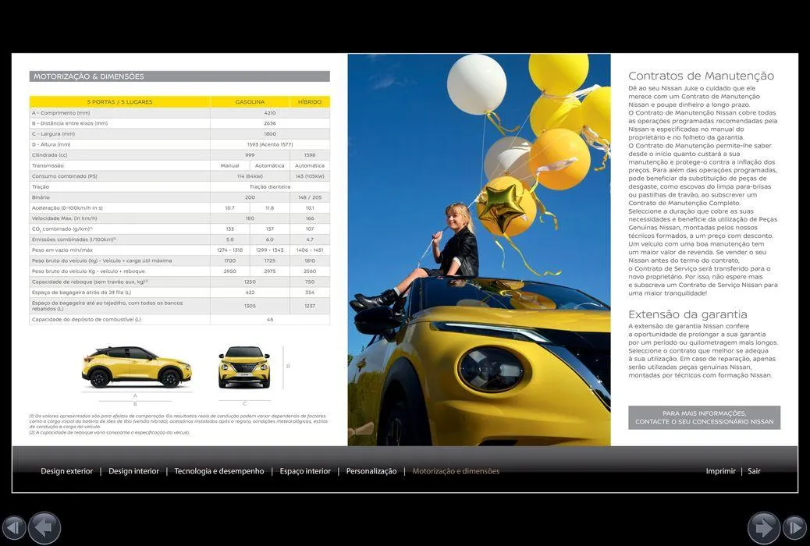Open the Design exterior section

(x=67, y=471)
